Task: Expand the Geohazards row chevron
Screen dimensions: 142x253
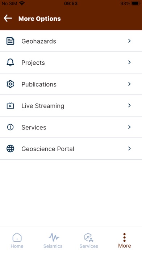Action: pos(129,41)
